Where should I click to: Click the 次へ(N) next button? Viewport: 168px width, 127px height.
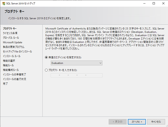pyautogui.click(x=137, y=122)
